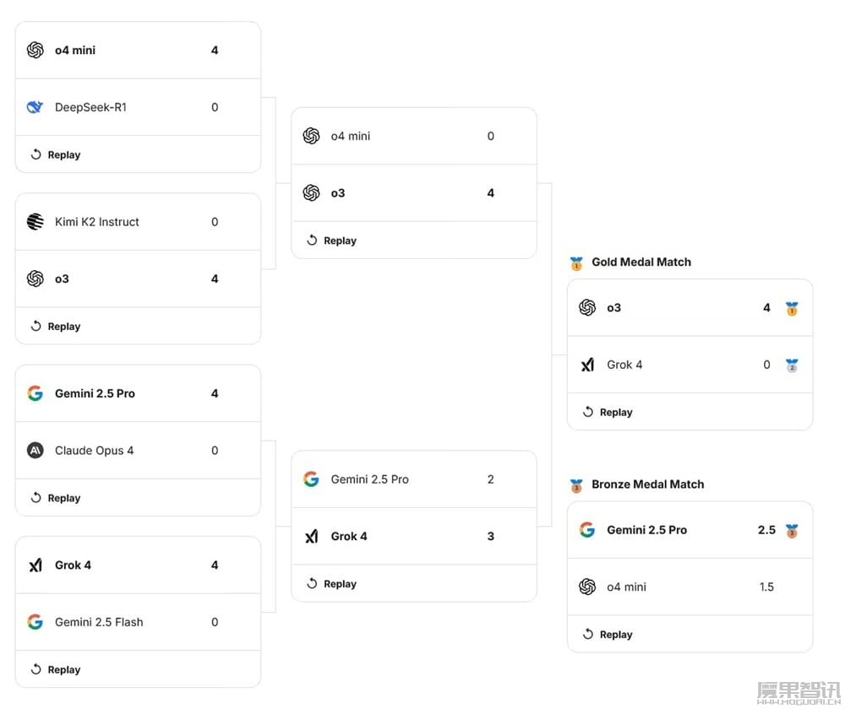Click the Google logo beside Gemini 2.5 Pro vs Claude
845x709 pixels.
point(35,393)
